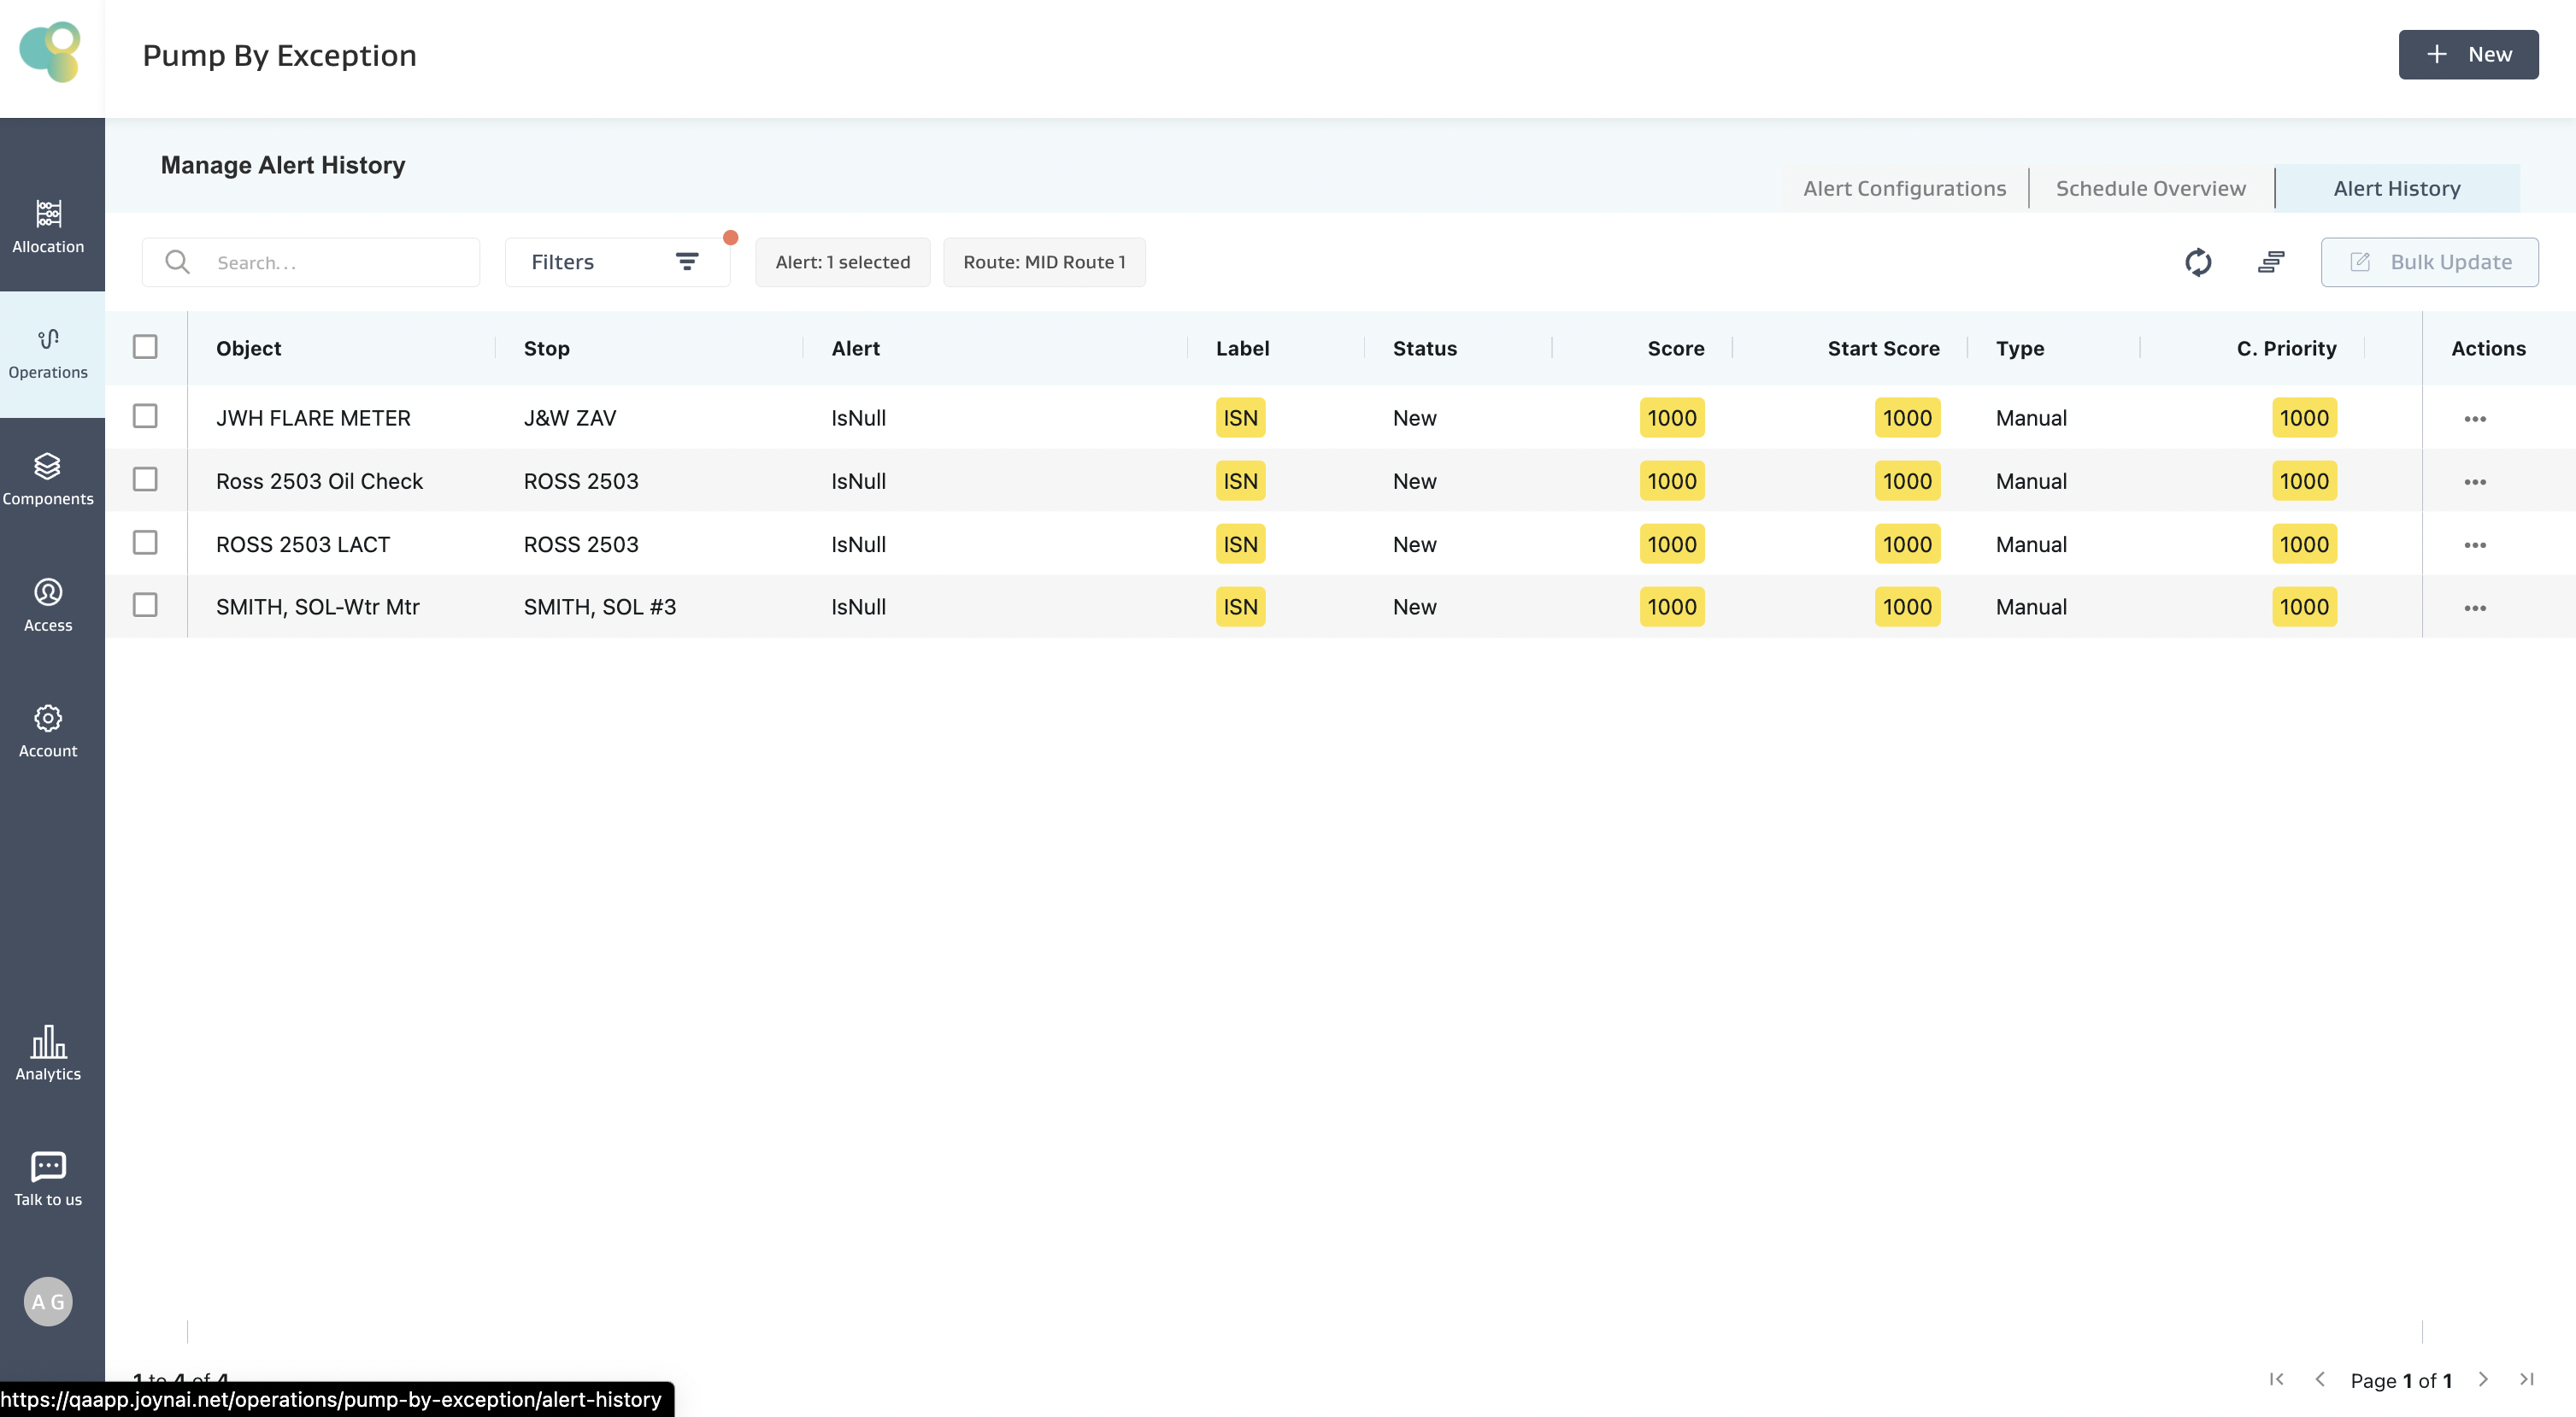Open the Account settings gear icon

pos(48,718)
